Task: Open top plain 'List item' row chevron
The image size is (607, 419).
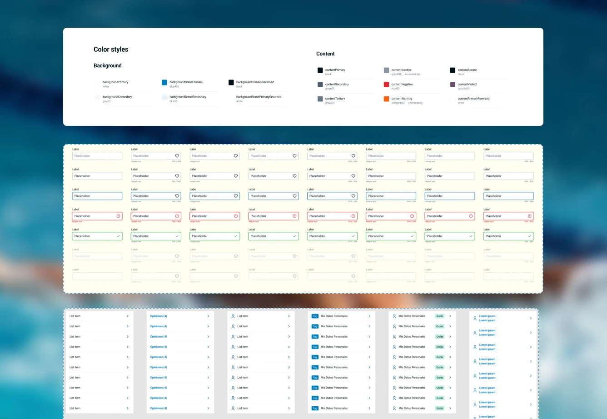Action: (128, 316)
